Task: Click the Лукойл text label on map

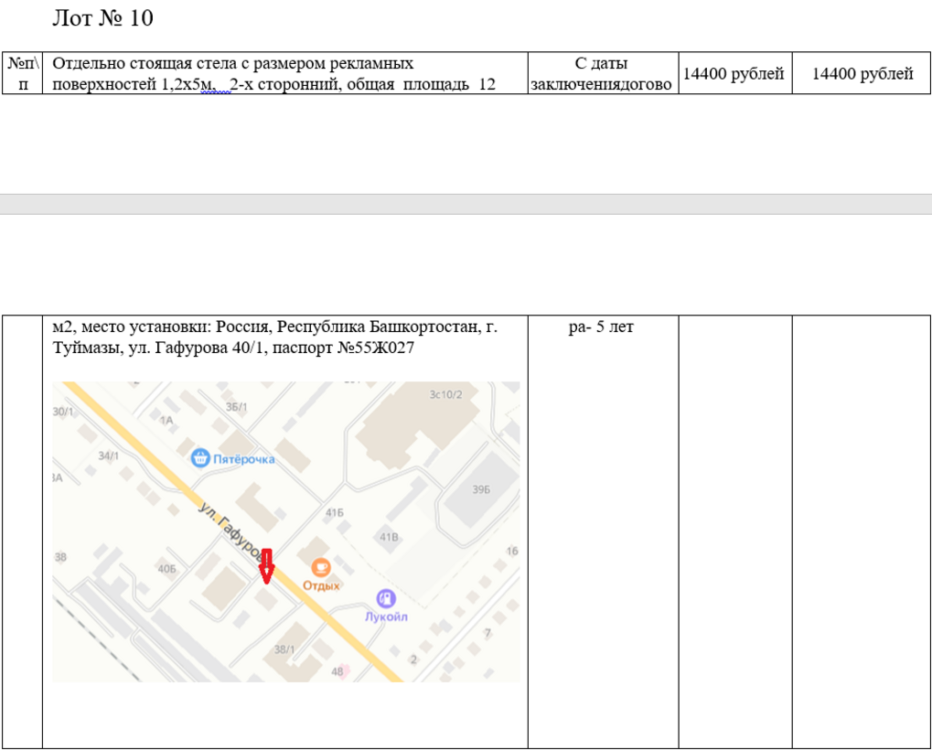Action: [386, 617]
